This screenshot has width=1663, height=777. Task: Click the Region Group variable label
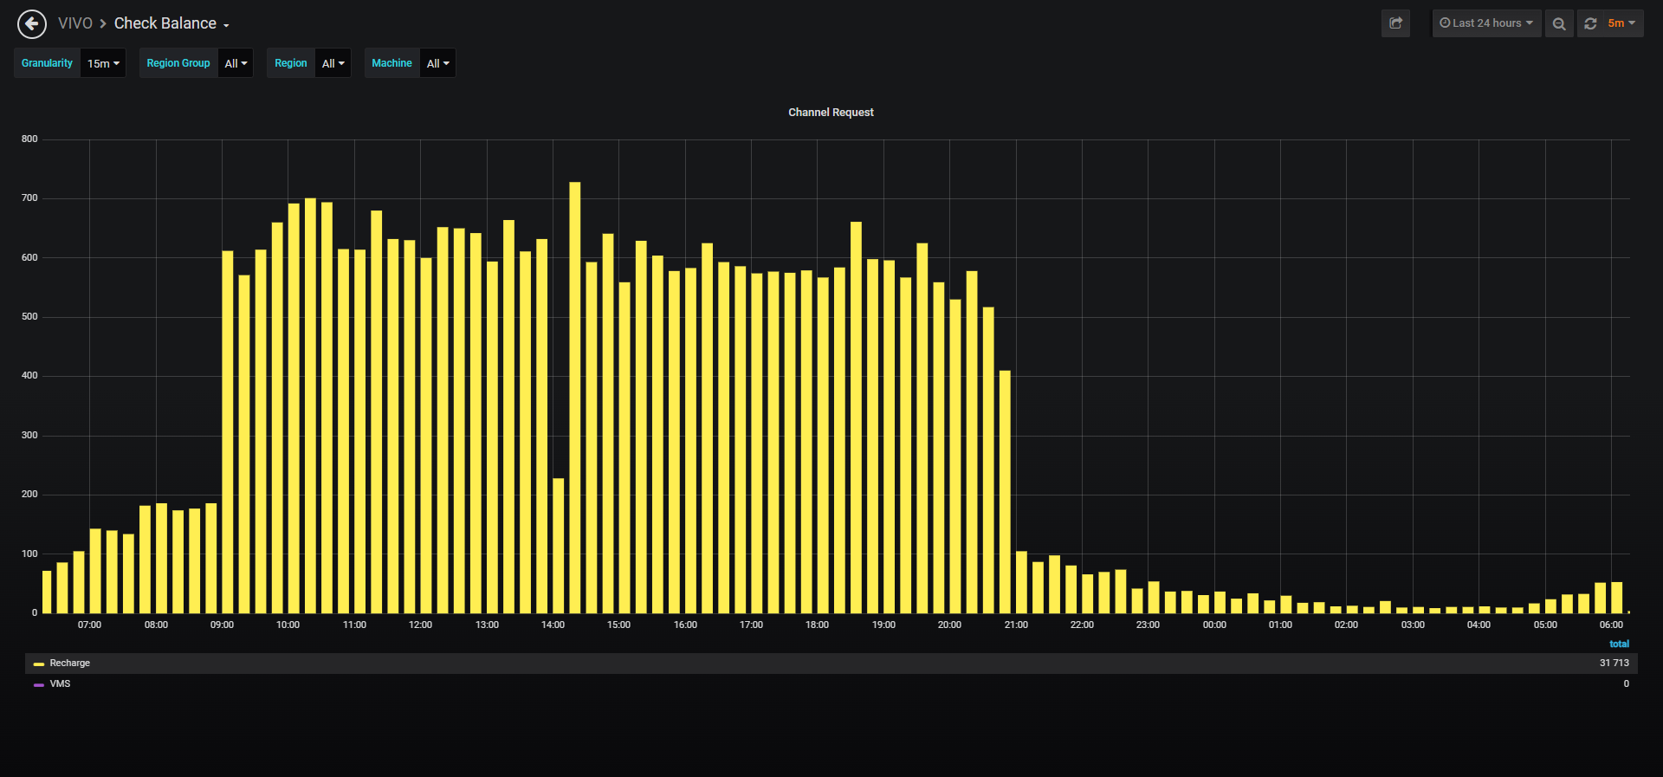point(178,63)
